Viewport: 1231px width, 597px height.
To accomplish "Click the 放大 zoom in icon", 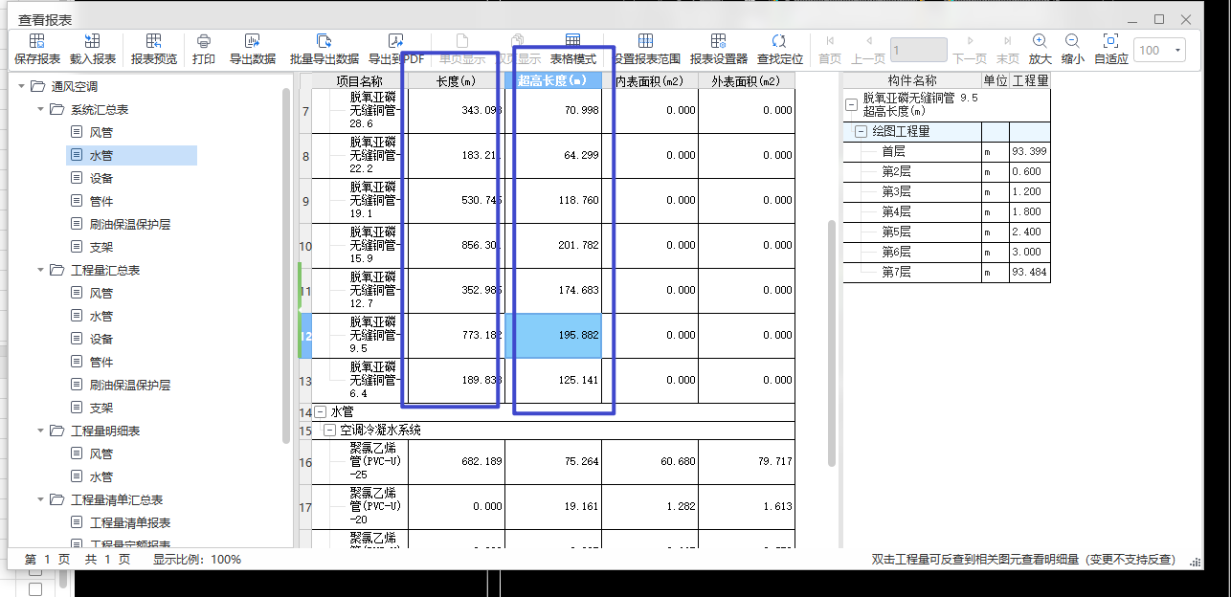I will click(x=1040, y=41).
